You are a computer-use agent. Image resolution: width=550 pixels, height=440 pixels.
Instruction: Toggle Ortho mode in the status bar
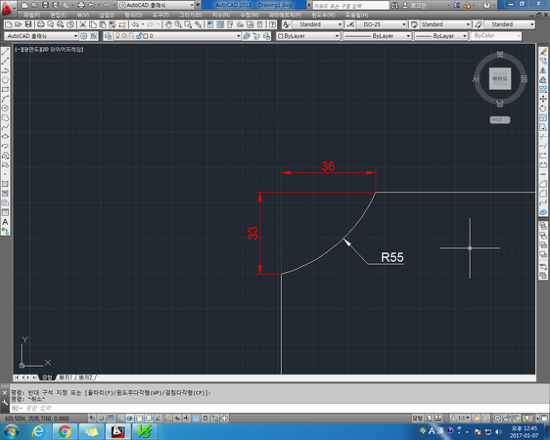pos(120,418)
